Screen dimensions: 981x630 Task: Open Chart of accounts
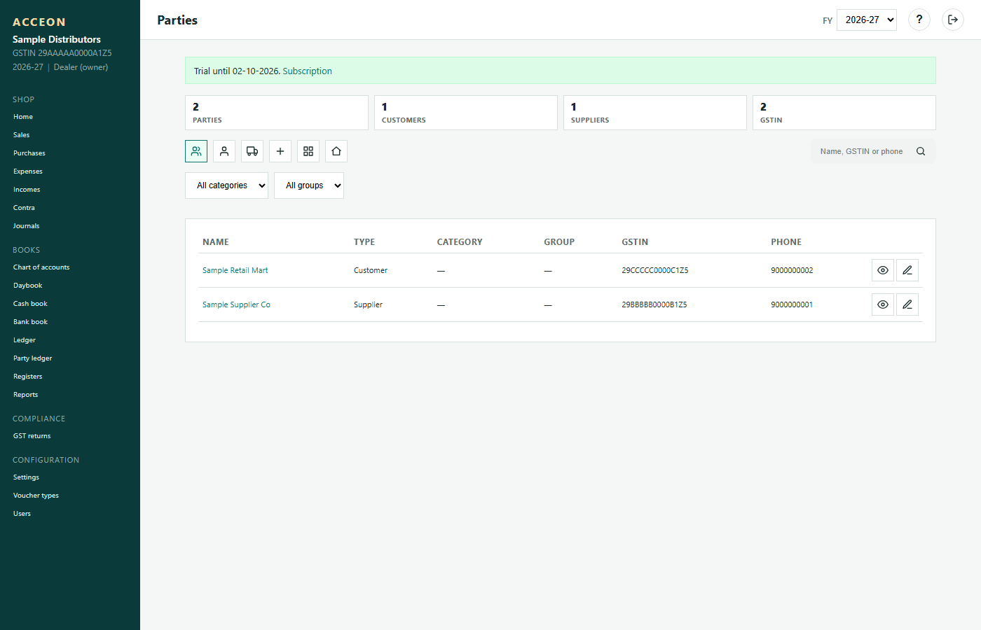(x=41, y=267)
